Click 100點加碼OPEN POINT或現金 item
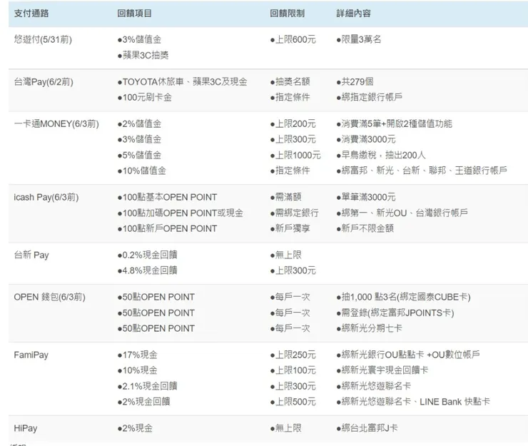This screenshot has width=528, height=446. (180, 213)
